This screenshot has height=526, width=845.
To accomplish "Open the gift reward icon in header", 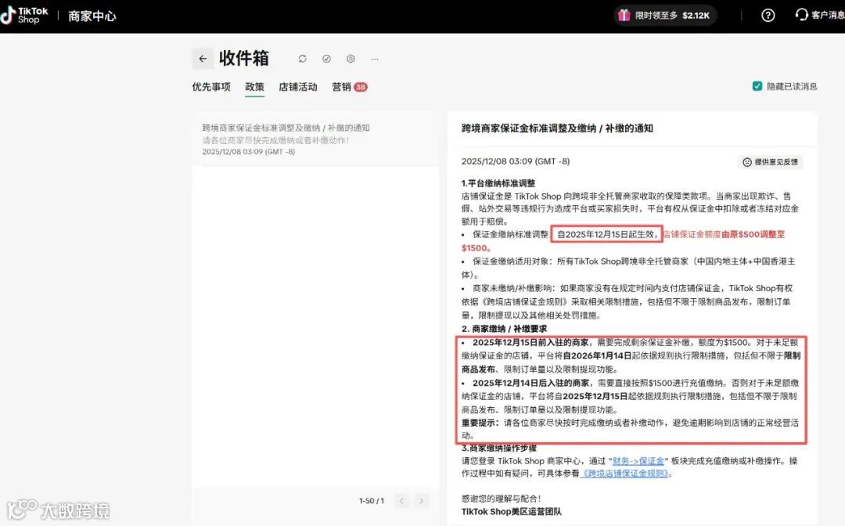I will [x=624, y=15].
